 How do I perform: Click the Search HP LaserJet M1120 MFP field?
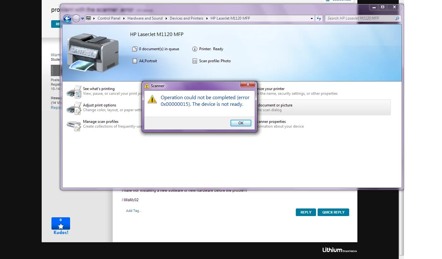coord(363,18)
